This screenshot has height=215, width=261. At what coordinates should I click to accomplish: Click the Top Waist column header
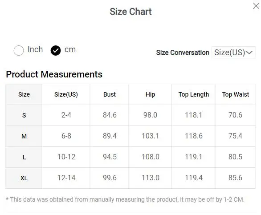(235, 94)
